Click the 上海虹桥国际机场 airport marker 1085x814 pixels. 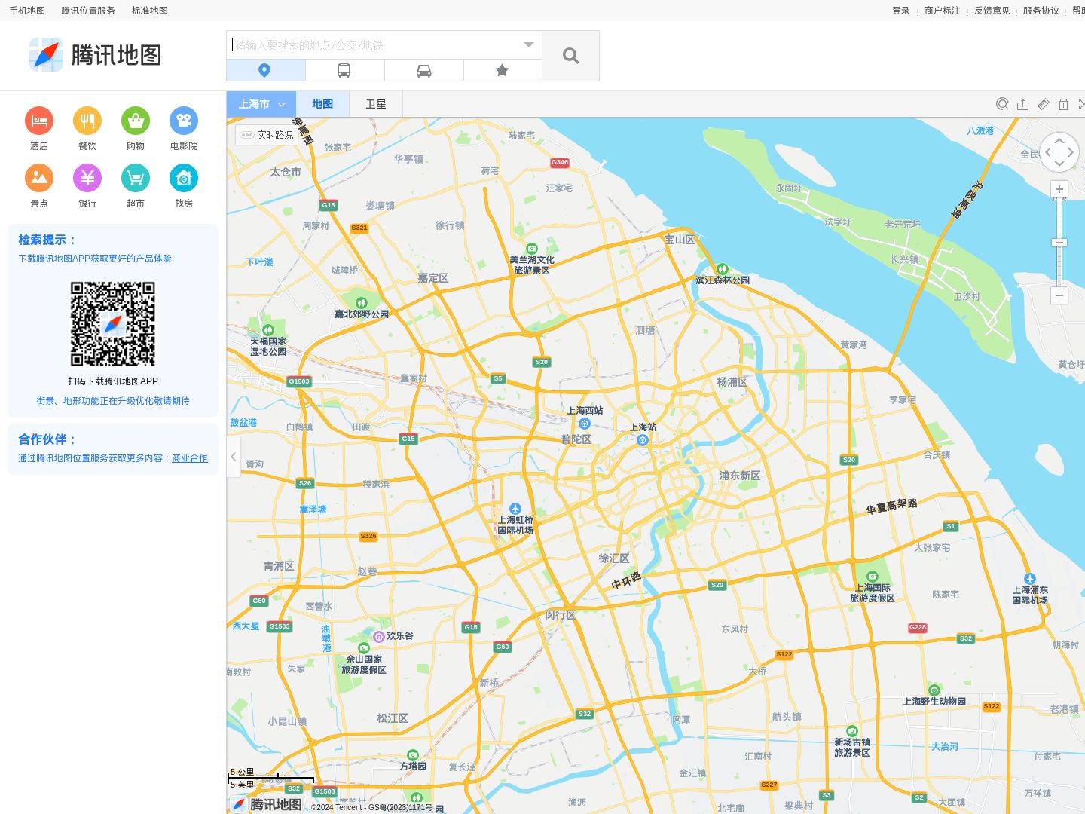point(515,510)
